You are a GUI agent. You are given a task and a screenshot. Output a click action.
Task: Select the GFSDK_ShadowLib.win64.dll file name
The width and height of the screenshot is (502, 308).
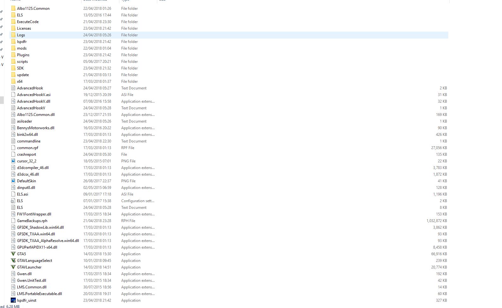coord(40,227)
